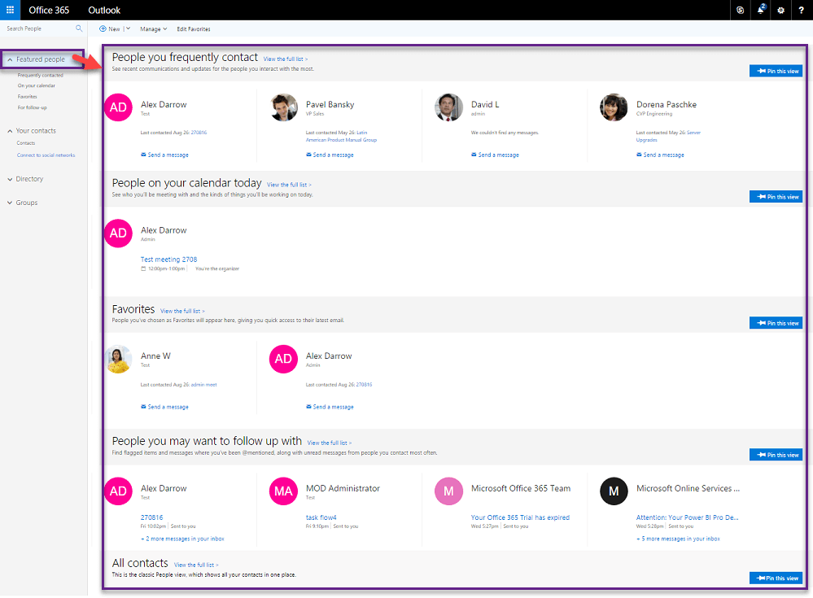The image size is (813, 598).
Task: Select Frequently contacted in the sidebar
Action: pos(40,76)
